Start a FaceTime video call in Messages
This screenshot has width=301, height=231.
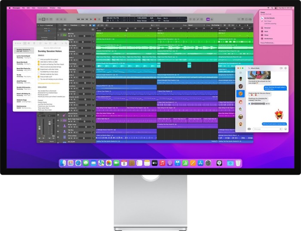281,68
